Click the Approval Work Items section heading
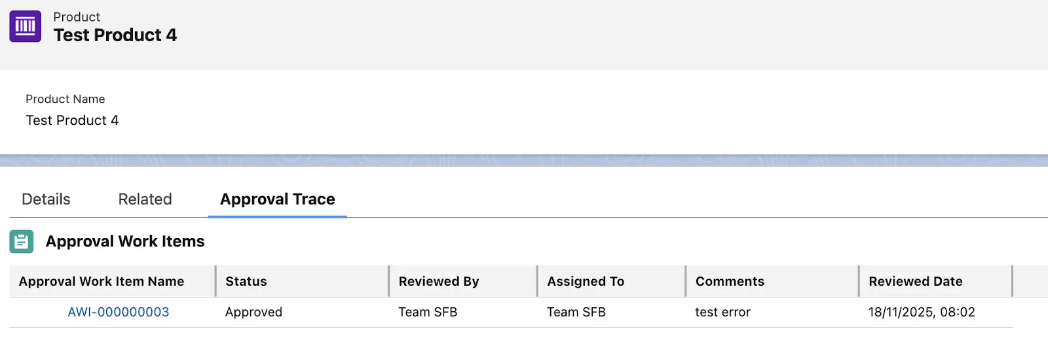The image size is (1048, 340). (125, 242)
